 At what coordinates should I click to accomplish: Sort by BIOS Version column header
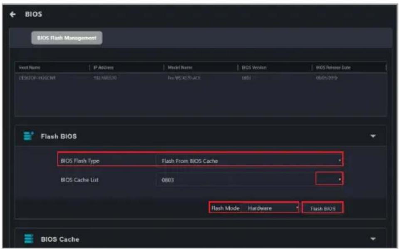pos(254,68)
